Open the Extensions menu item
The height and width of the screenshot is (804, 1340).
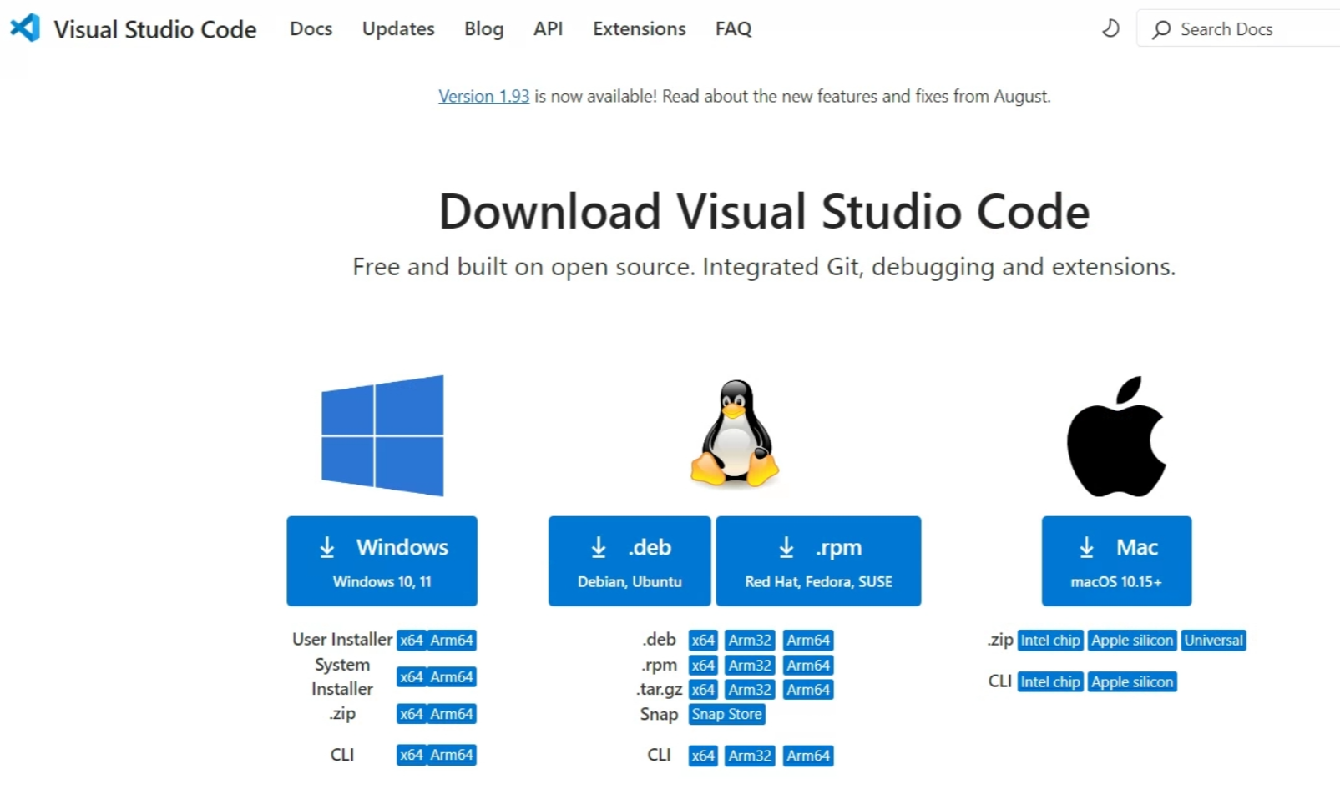point(640,28)
